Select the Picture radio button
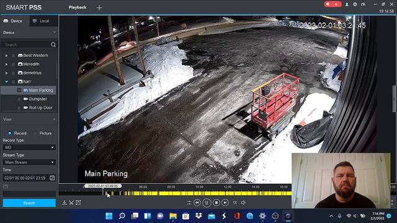This screenshot has width=397, height=223. [35, 133]
